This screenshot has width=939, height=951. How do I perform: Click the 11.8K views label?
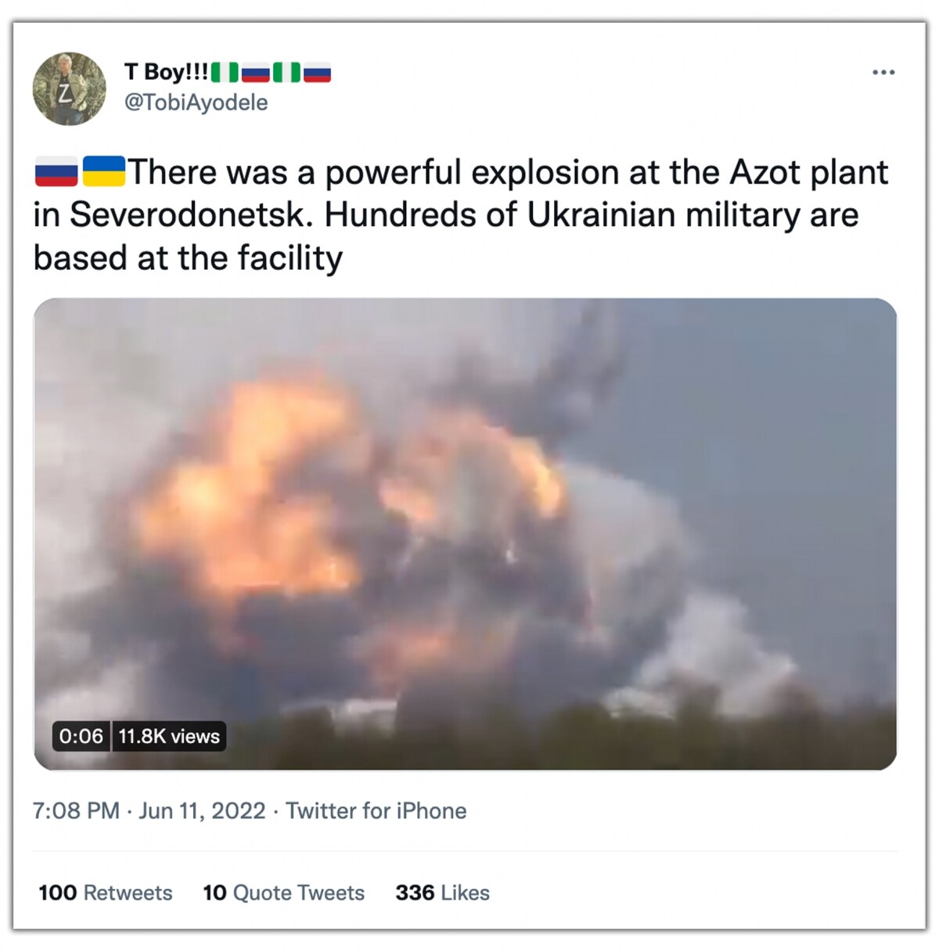pyautogui.click(x=169, y=736)
